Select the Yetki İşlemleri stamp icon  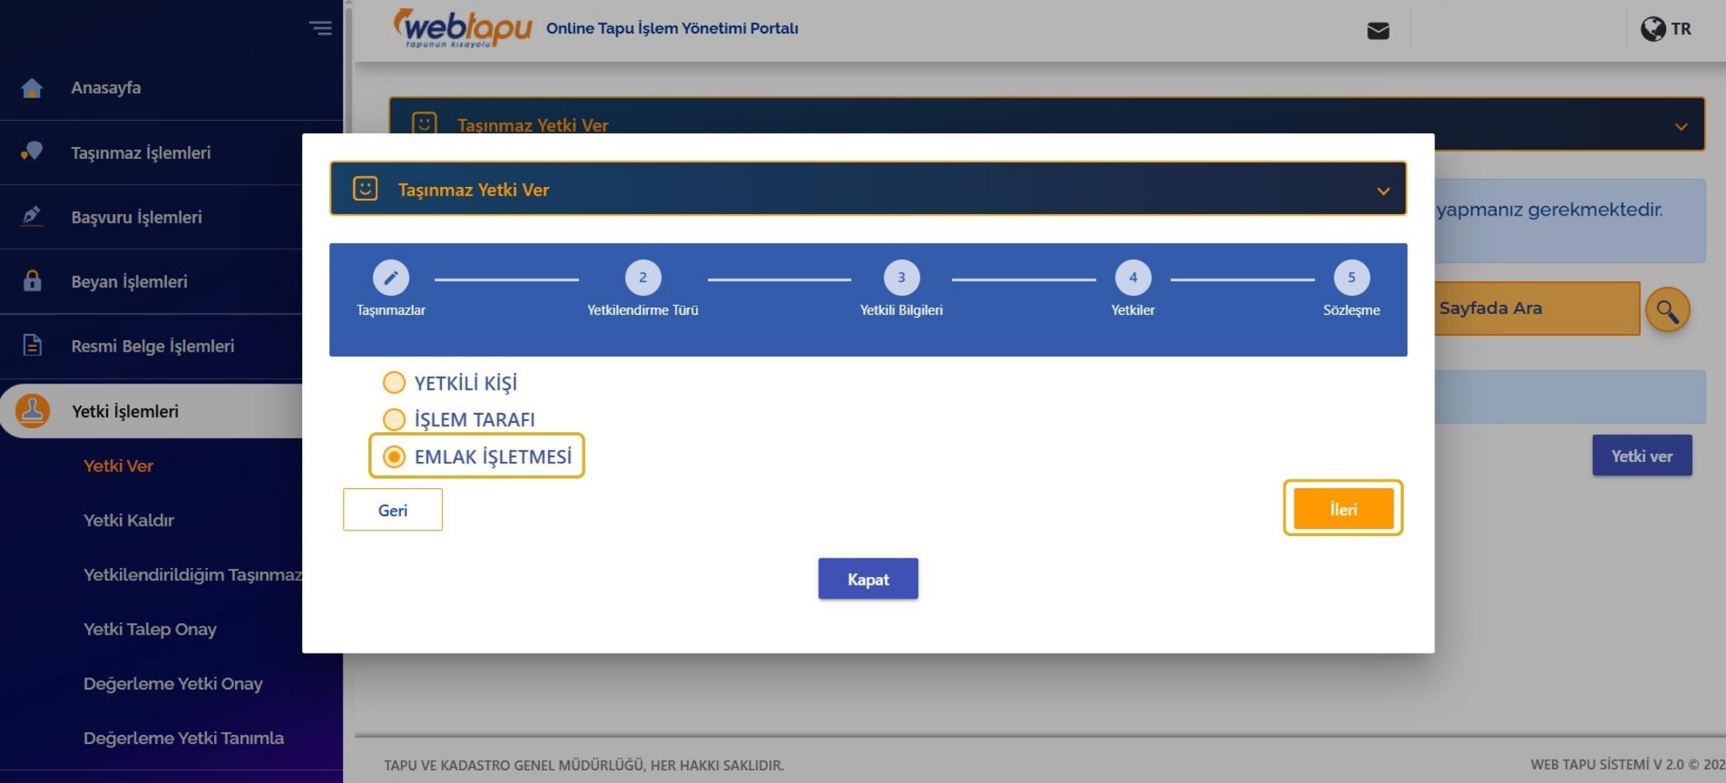pyautogui.click(x=32, y=410)
